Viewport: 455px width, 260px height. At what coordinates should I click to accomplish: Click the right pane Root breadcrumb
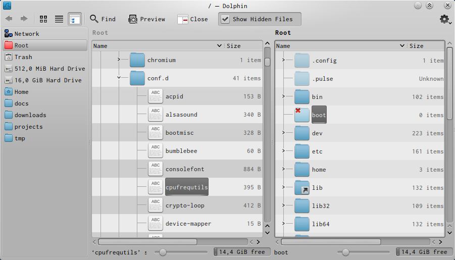tap(283, 33)
